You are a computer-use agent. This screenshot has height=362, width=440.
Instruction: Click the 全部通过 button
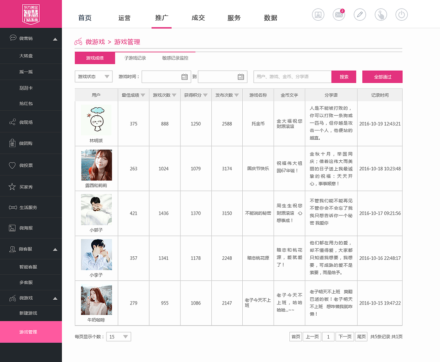click(382, 77)
